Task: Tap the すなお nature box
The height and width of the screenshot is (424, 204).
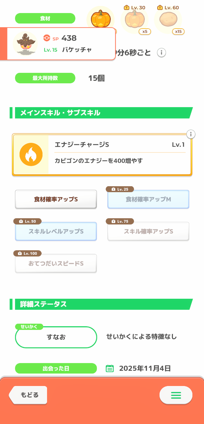Action: tap(56, 337)
